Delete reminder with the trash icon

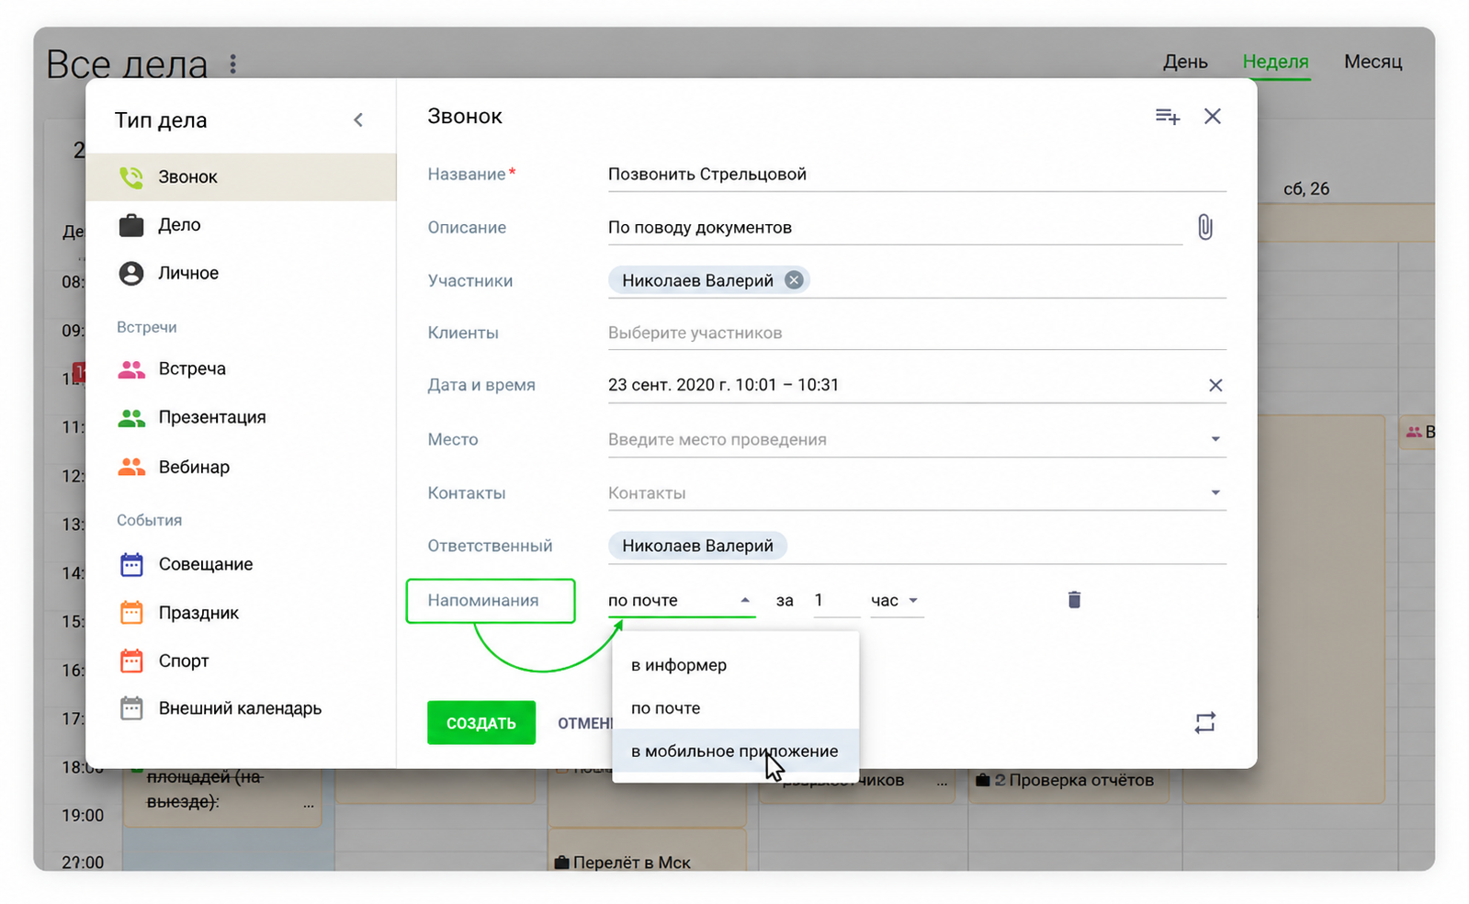coord(1074,600)
